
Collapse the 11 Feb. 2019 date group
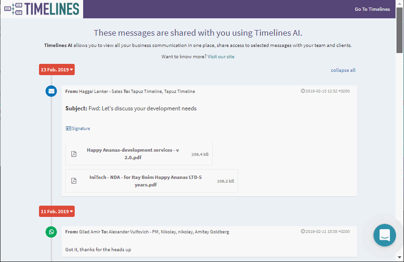(57, 211)
